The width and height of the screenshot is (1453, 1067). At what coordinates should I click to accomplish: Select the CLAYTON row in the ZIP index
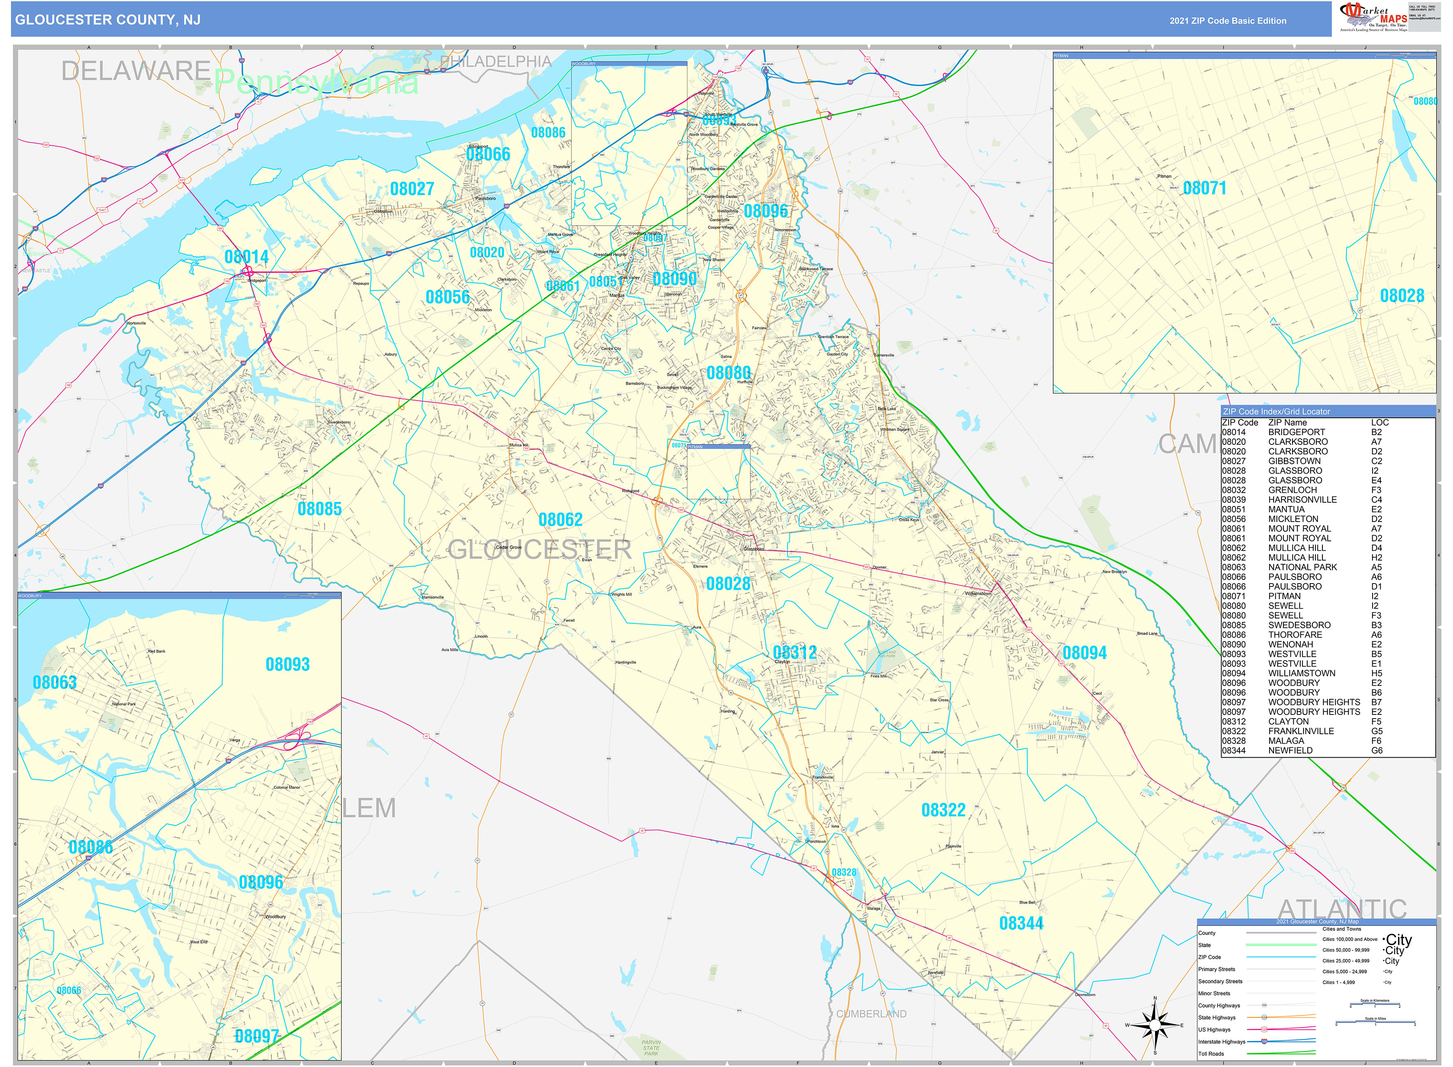[1301, 721]
